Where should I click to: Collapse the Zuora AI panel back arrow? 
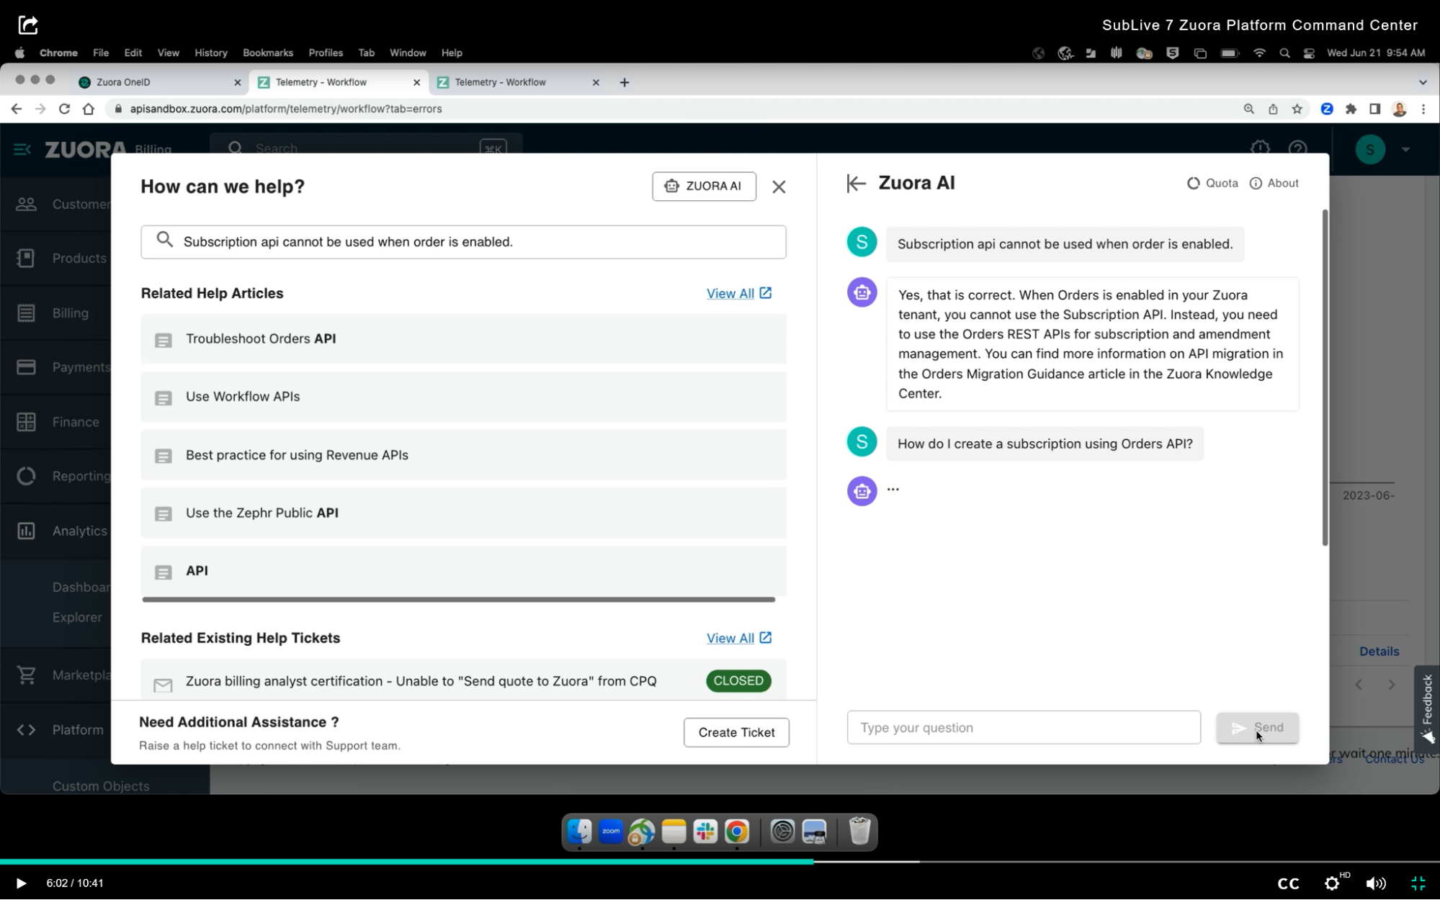point(855,184)
